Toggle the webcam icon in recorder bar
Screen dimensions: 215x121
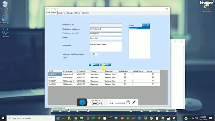pyautogui.click(x=128, y=102)
